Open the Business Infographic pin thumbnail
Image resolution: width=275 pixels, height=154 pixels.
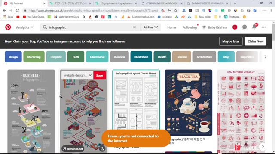tap(31, 111)
